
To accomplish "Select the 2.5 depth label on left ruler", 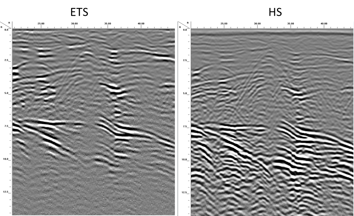I will (x=7, y=61).
